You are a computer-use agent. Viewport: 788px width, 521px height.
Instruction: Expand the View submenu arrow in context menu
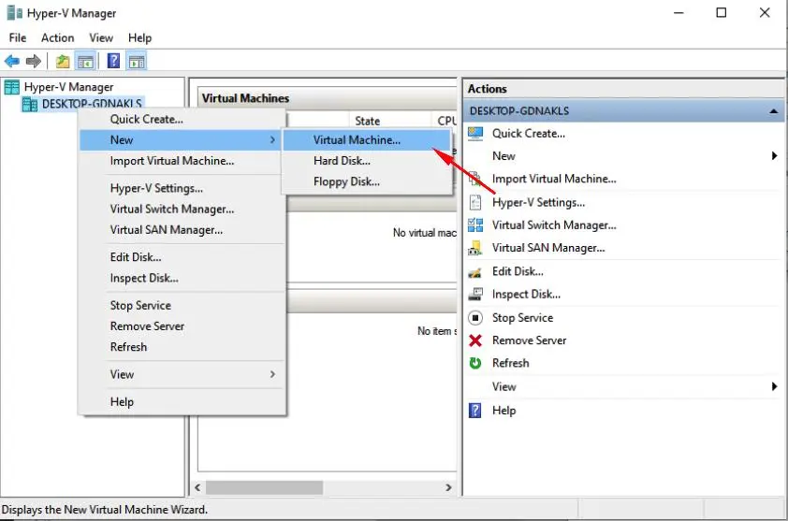(x=272, y=374)
